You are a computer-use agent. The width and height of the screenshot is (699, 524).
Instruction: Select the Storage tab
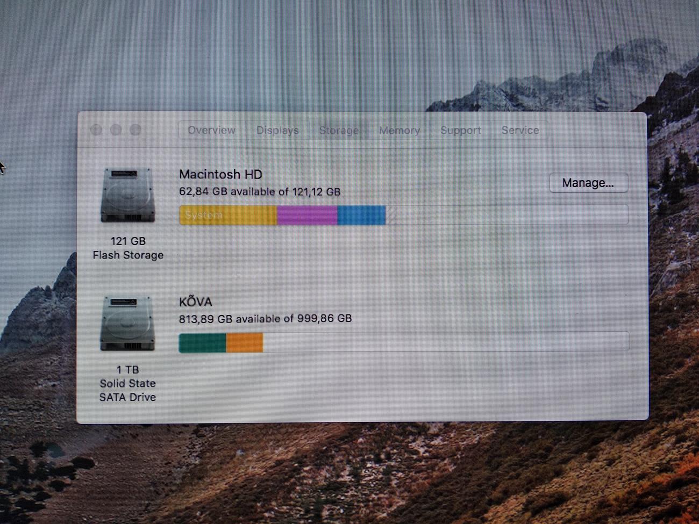[x=339, y=130]
